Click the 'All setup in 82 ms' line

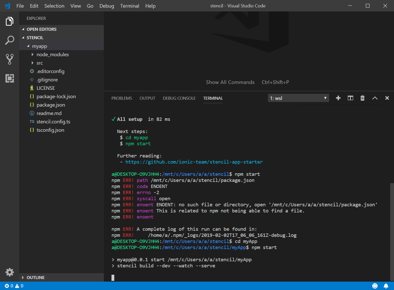141,119
